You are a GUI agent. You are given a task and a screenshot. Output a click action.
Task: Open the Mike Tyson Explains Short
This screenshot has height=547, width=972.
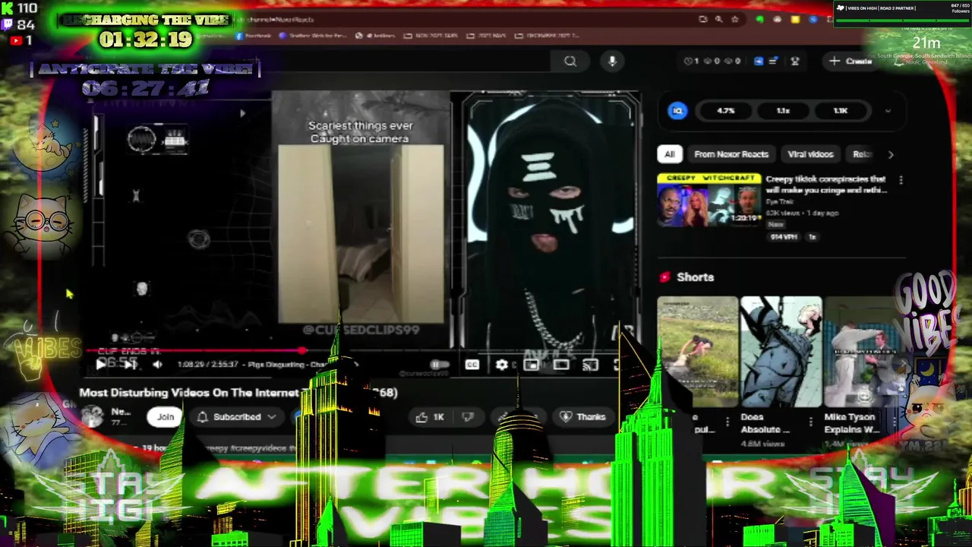[863, 351]
